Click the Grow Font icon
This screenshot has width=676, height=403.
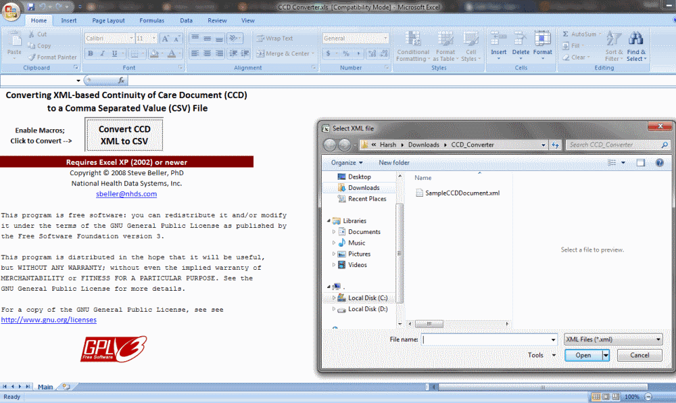point(165,39)
